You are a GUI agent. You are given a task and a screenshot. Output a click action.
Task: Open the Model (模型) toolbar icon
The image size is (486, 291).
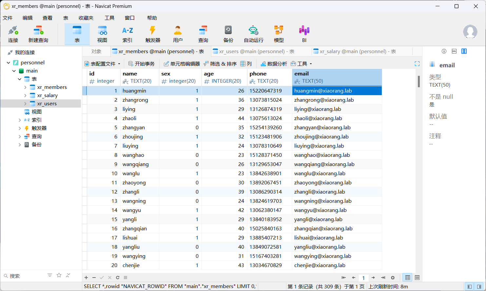click(x=279, y=34)
